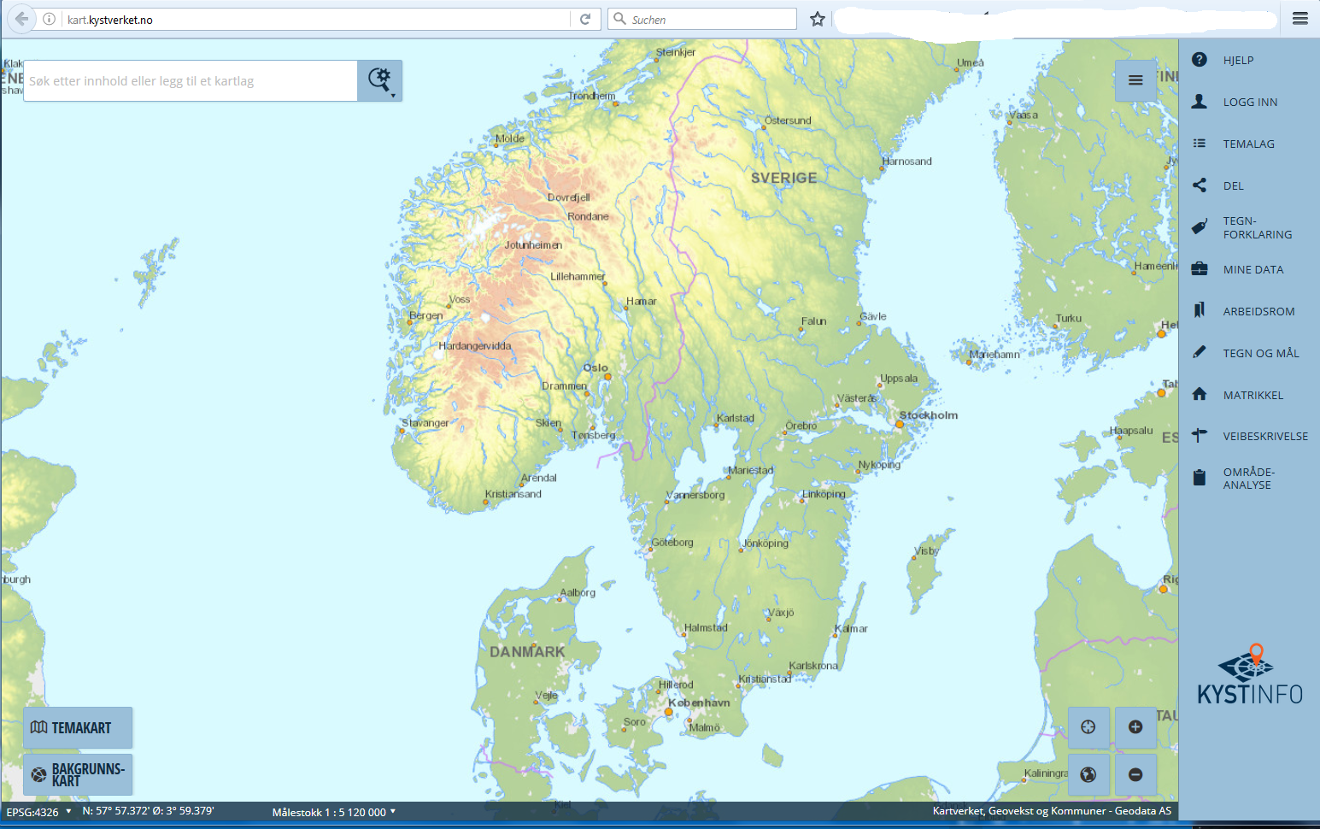Open the Matrikkel property lookup
Viewport: 1320px width, 829px height.
click(1253, 395)
